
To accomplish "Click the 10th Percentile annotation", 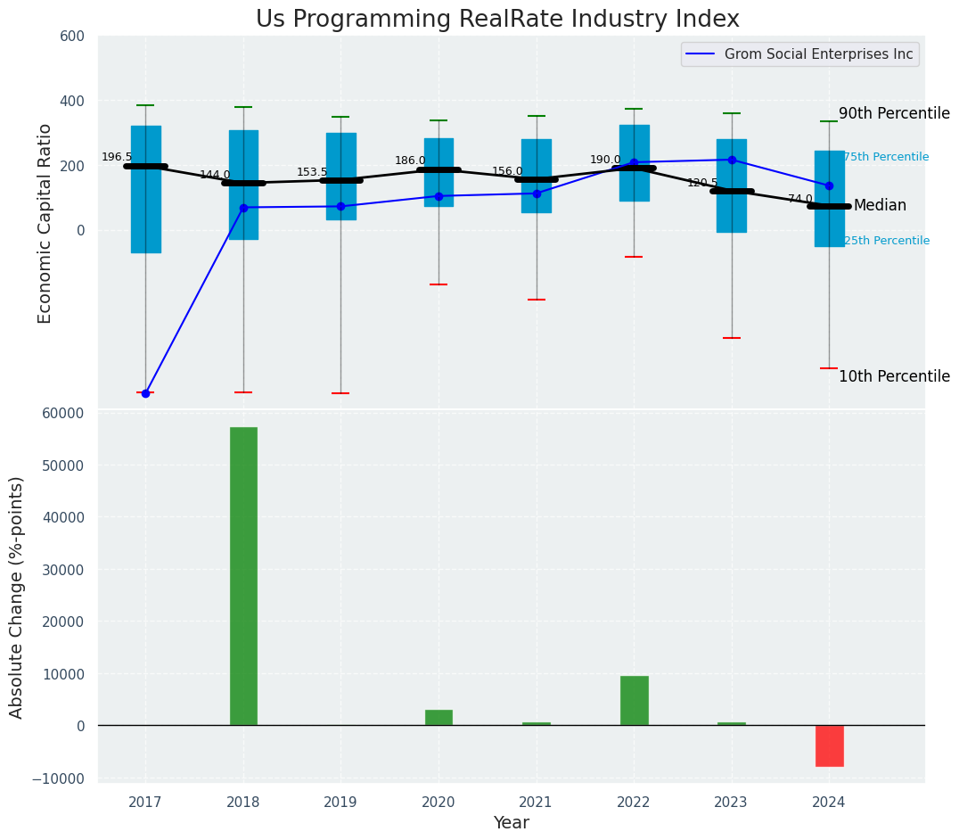I will click(x=894, y=376).
